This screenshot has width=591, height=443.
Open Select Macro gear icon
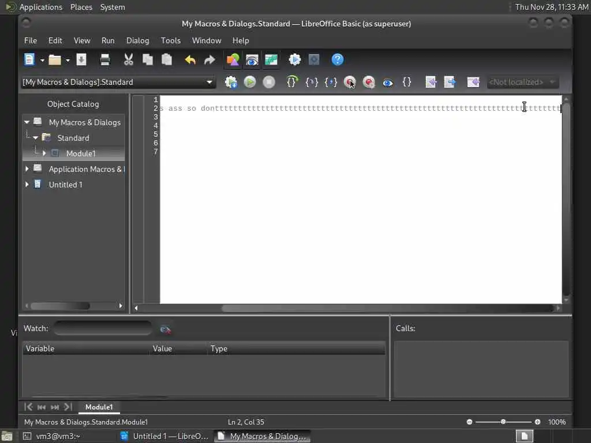295,59
